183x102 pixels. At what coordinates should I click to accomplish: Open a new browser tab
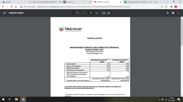pyautogui.click(x=156, y=2)
